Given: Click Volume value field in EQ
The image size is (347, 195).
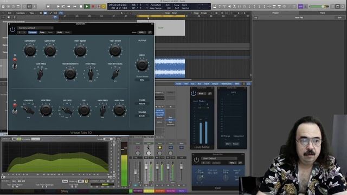Looking at the screenshot, I should [142, 115].
